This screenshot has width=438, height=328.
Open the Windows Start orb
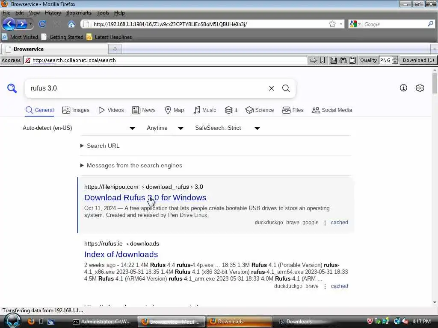click(x=13, y=321)
